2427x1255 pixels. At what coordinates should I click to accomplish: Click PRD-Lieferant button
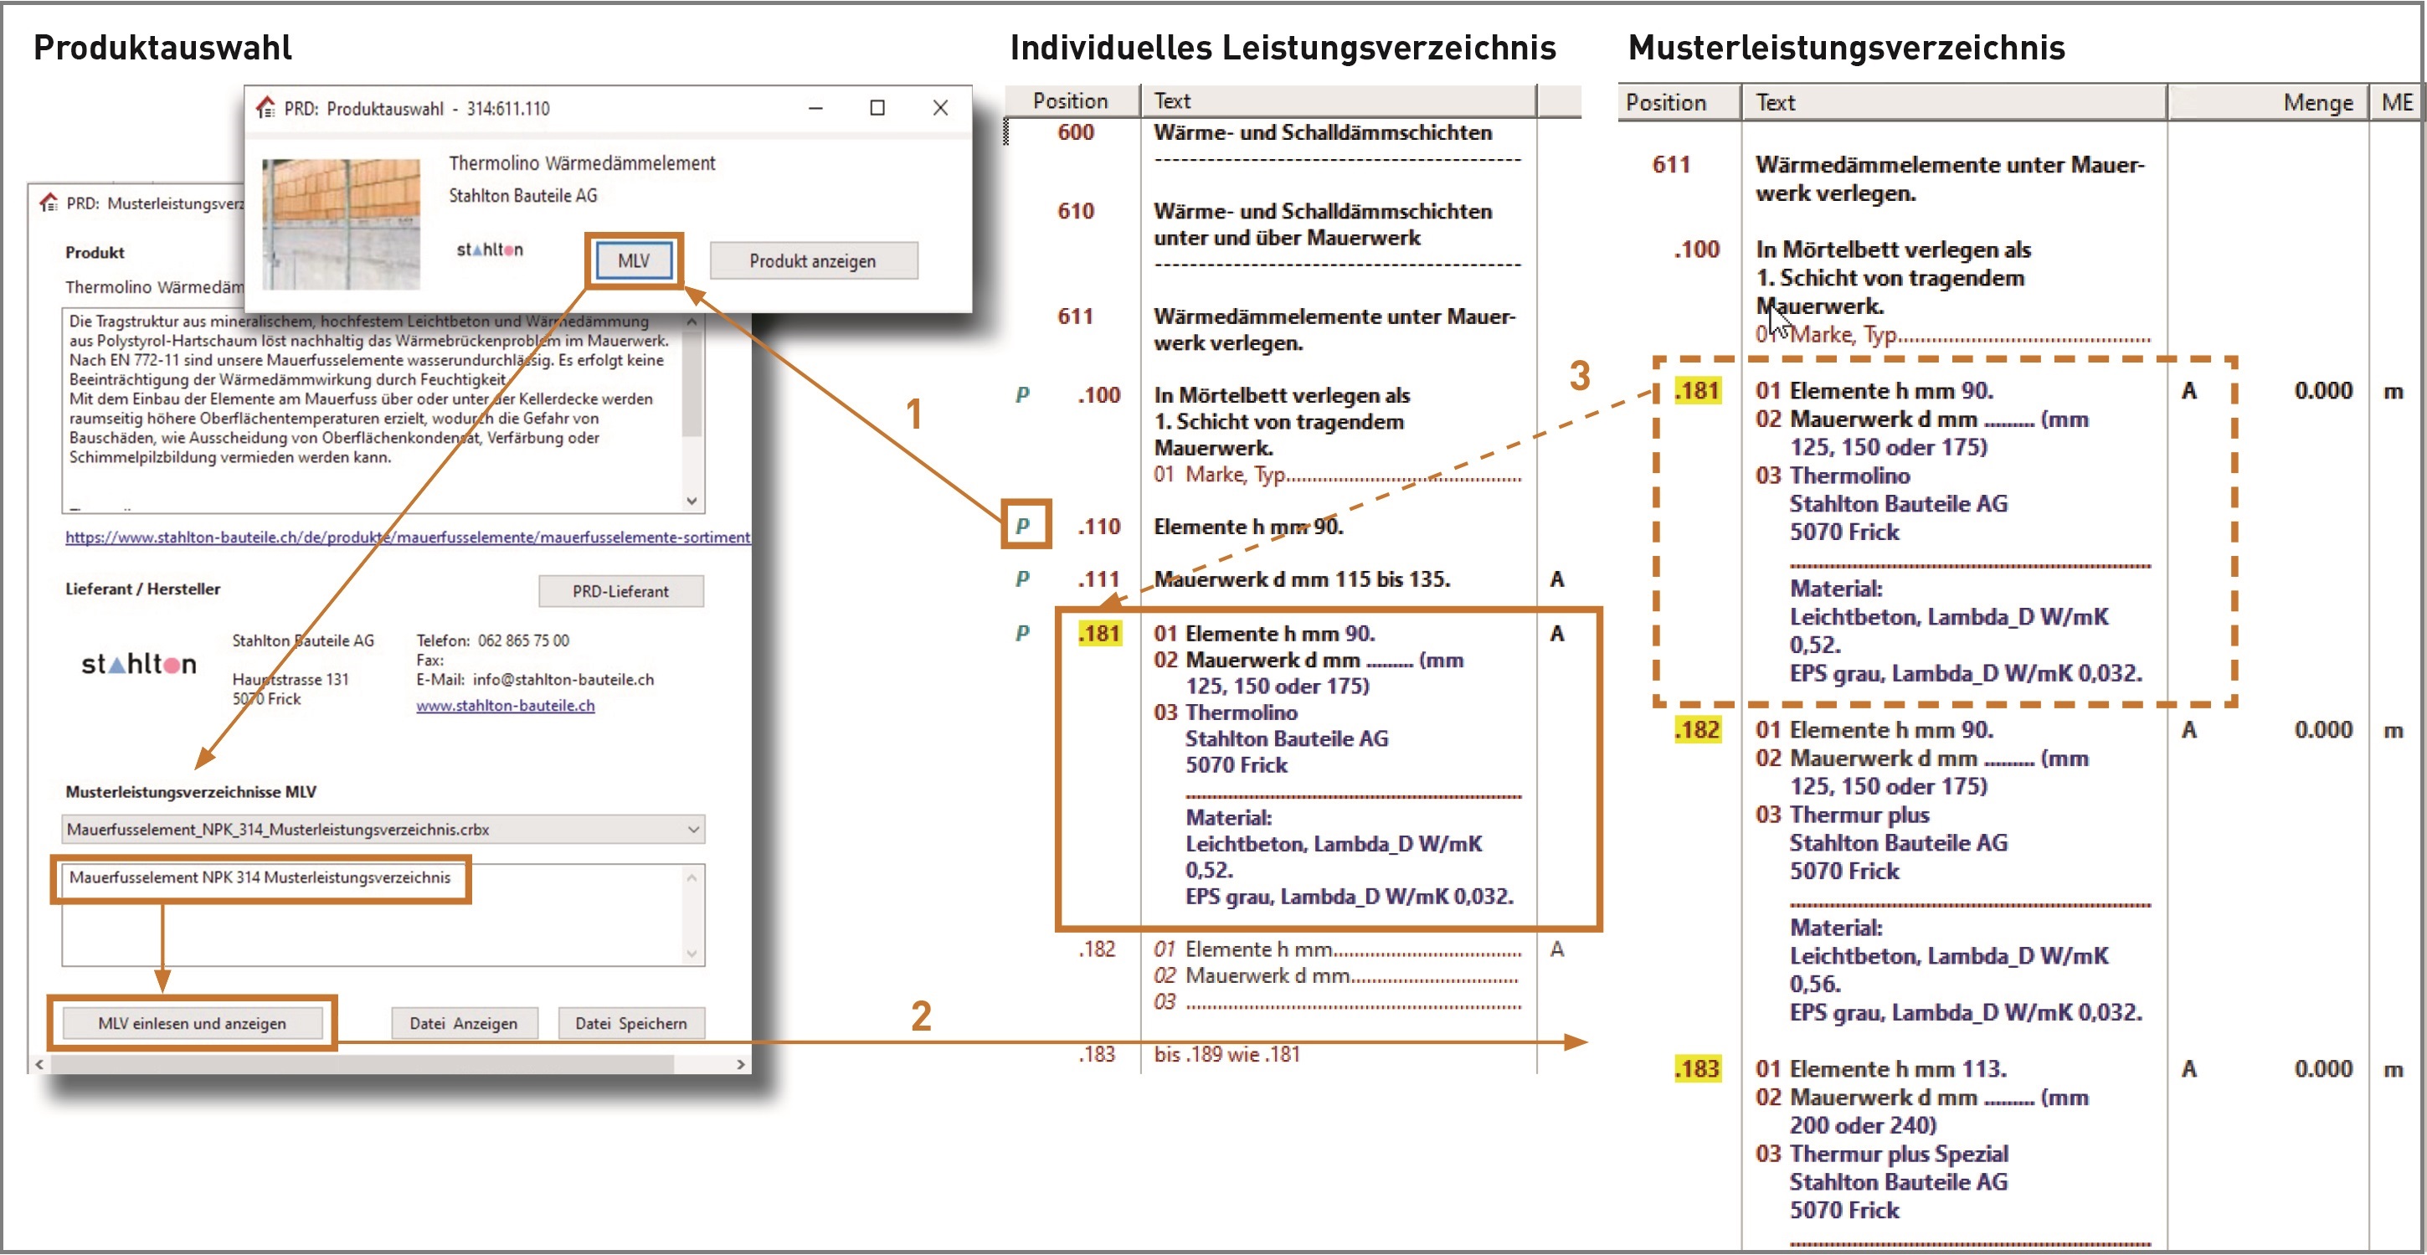[x=620, y=591]
